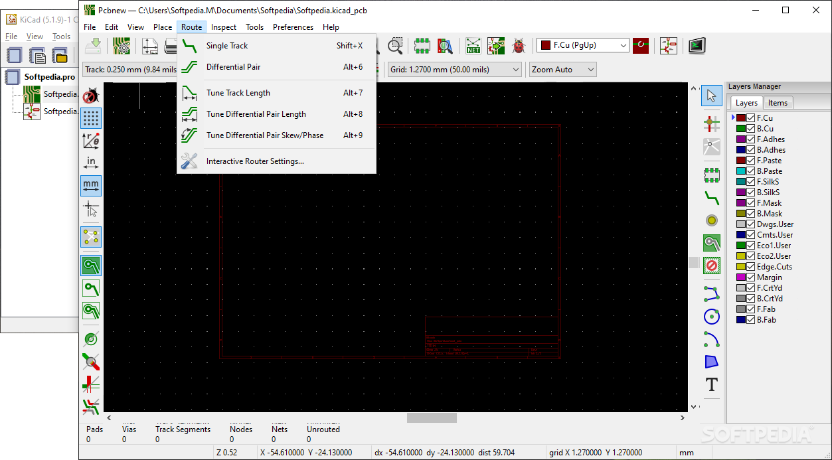
Task: Run Design Rules Check ladybug icon in top toolbar
Action: point(519,46)
